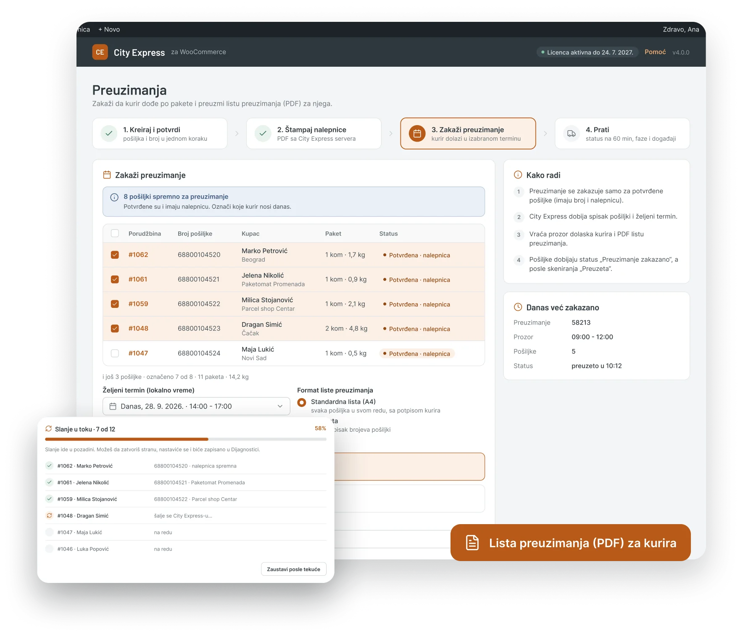Image resolution: width=743 pixels, height=635 pixels.
Task: Click sync icon beside Slanje u toku
Action: click(49, 429)
